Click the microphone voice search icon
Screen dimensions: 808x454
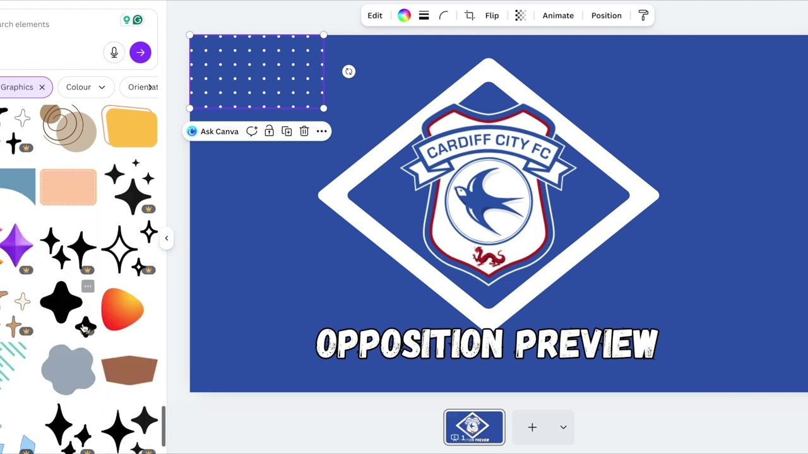tap(114, 52)
